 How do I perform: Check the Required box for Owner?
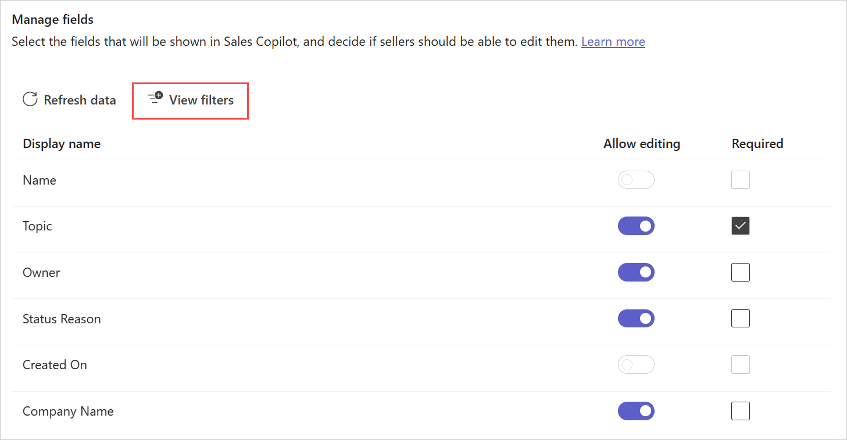tap(741, 272)
